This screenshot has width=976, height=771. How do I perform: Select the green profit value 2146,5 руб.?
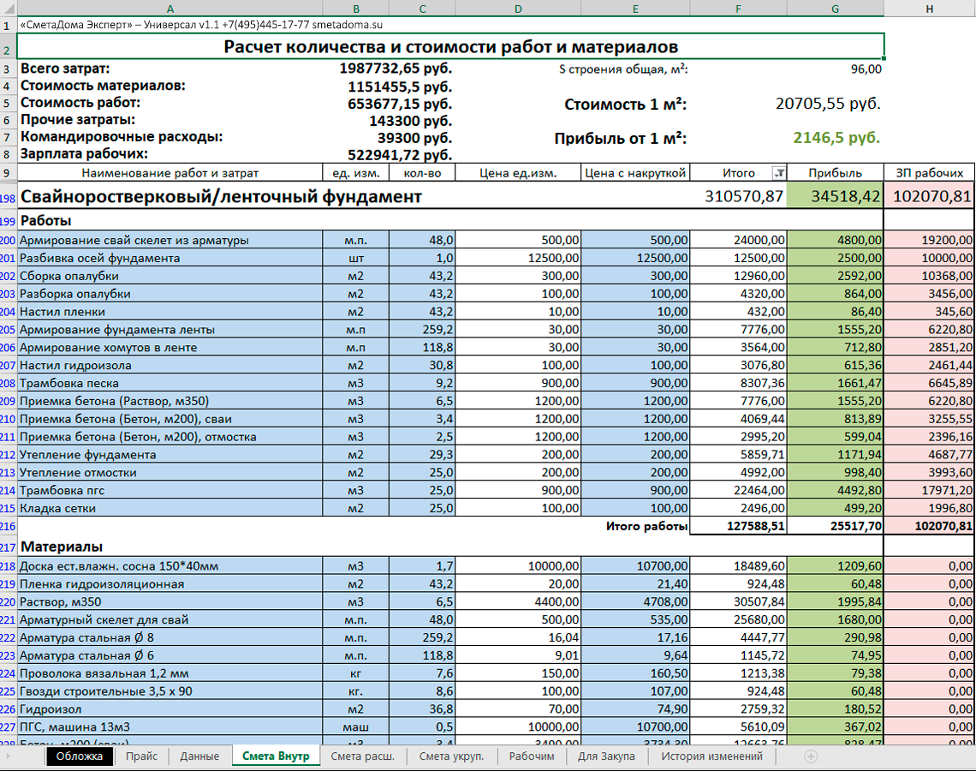(836, 138)
